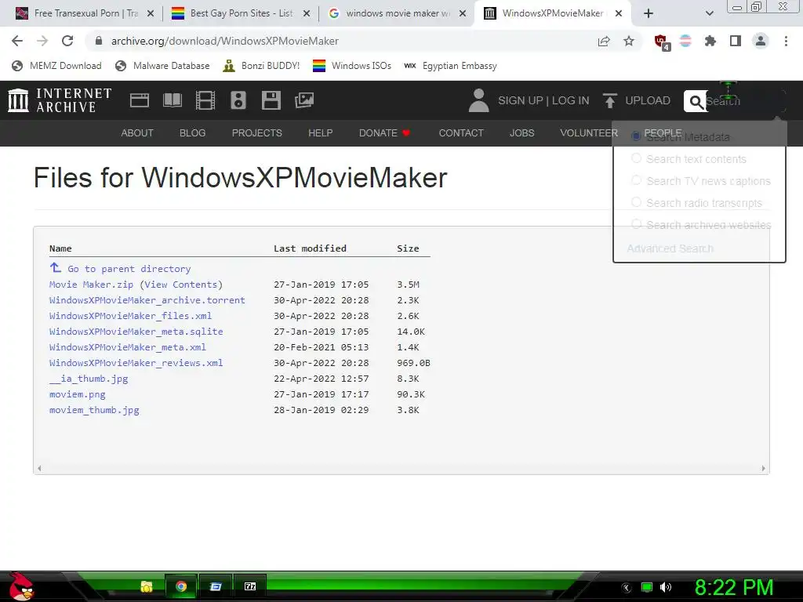Download the Movie Maker.zip file
Image resolution: width=803 pixels, height=602 pixels.
91,285
